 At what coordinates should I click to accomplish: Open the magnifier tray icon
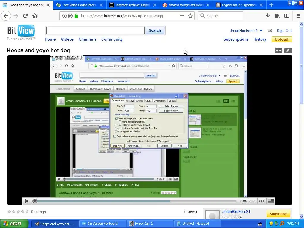282,224
